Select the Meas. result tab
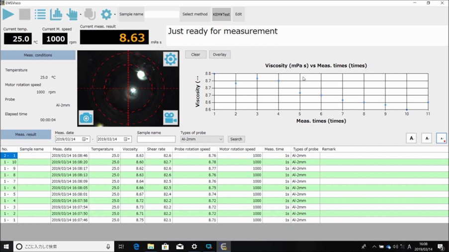449x252 pixels. pos(26,134)
